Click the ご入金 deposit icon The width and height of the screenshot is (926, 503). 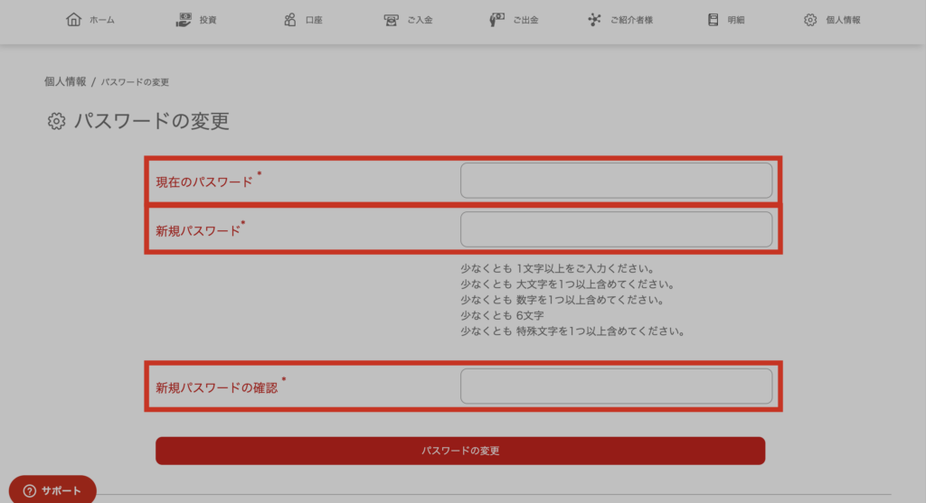tap(391, 20)
